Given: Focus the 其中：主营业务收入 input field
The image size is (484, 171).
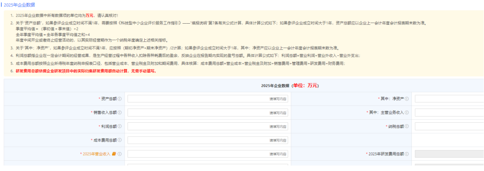Looking at the screenshot, I should pos(449,113).
